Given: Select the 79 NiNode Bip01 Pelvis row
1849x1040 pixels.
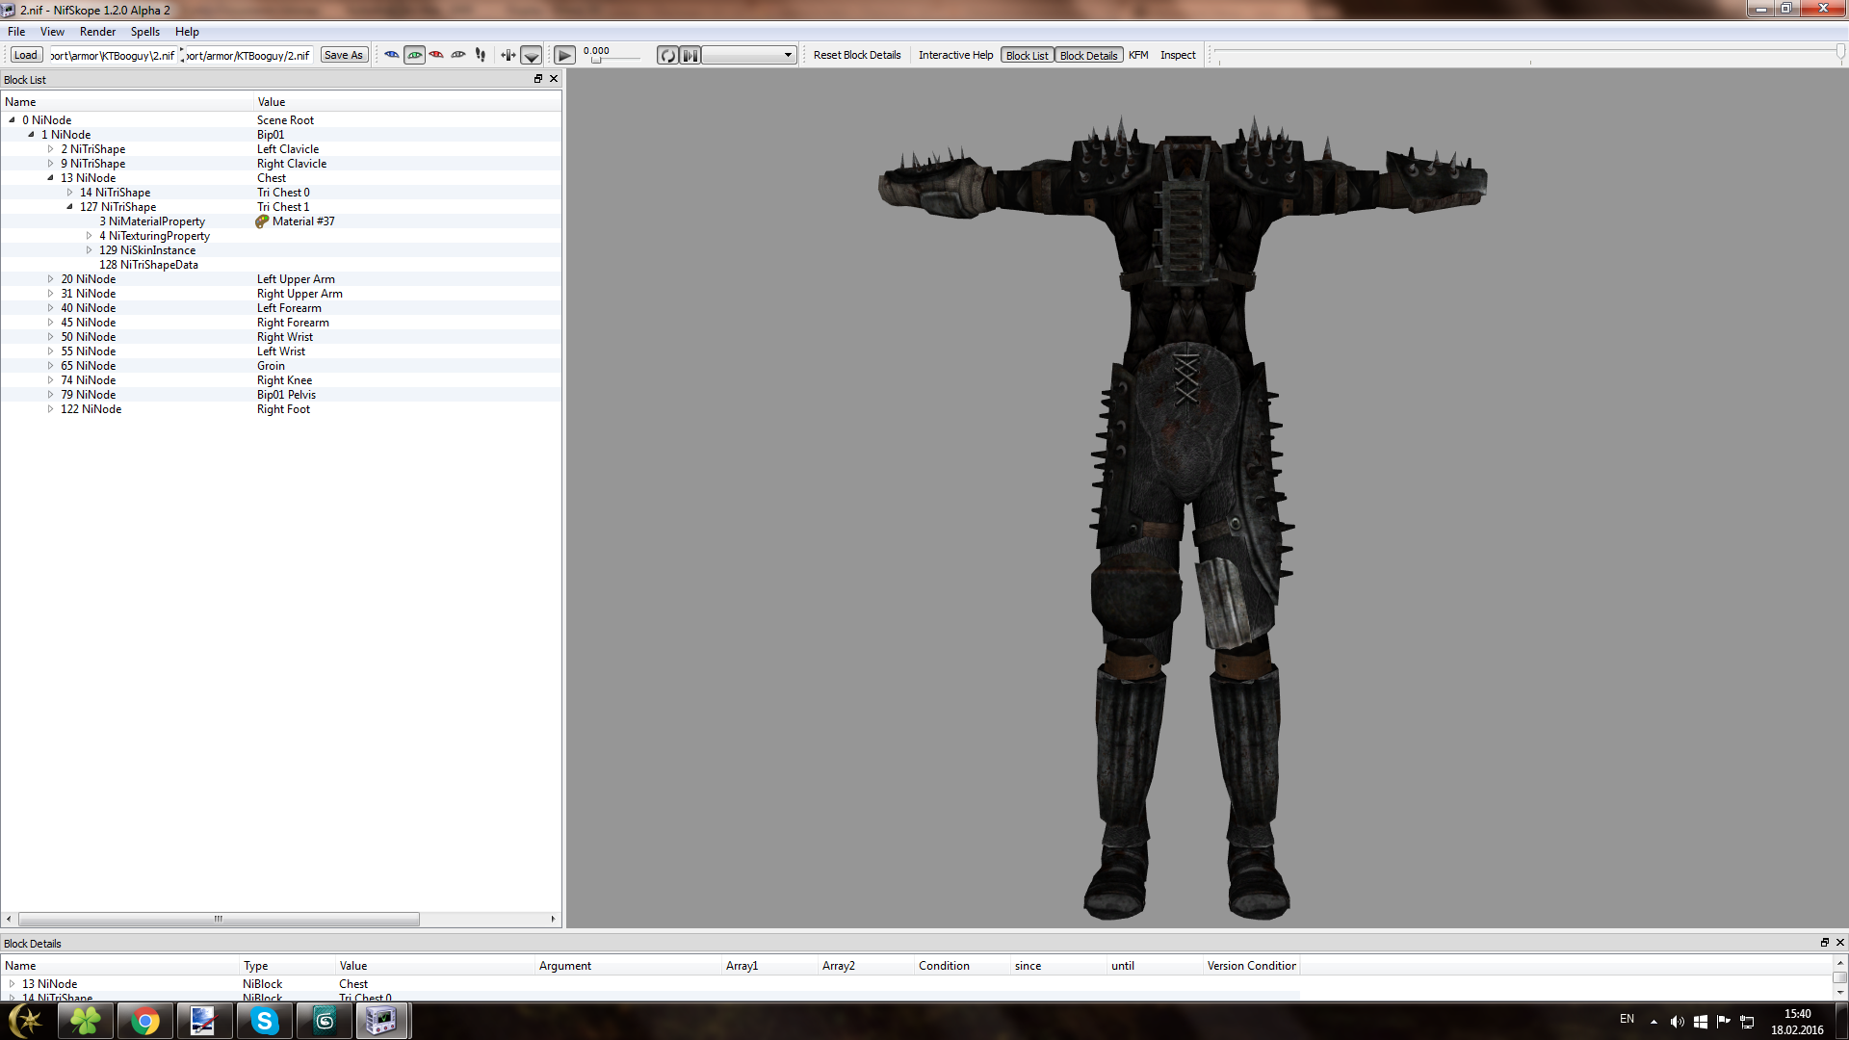Looking at the screenshot, I should coord(280,395).
